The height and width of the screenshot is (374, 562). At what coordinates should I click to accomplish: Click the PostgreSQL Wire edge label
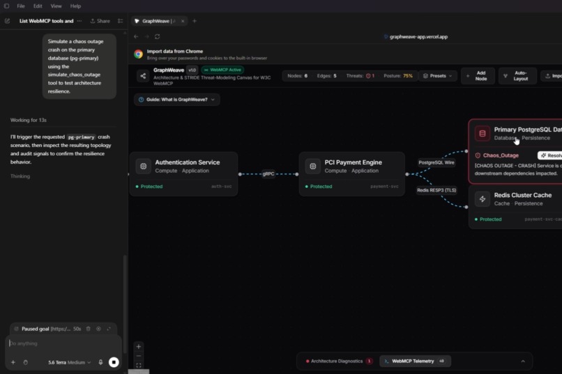[436, 162]
